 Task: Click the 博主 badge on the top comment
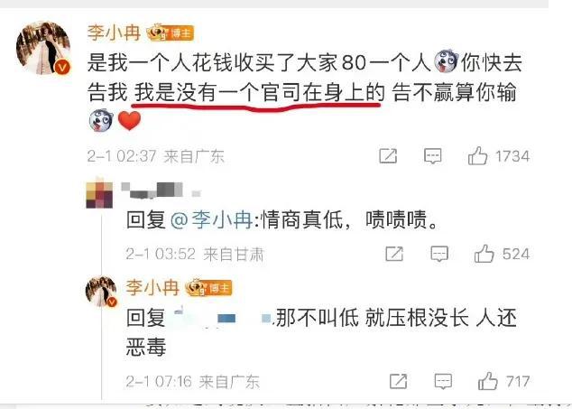click(170, 33)
